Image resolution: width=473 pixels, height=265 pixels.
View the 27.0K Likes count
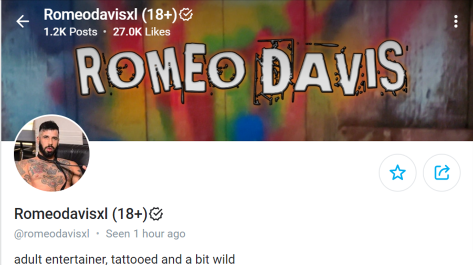pyautogui.click(x=141, y=32)
